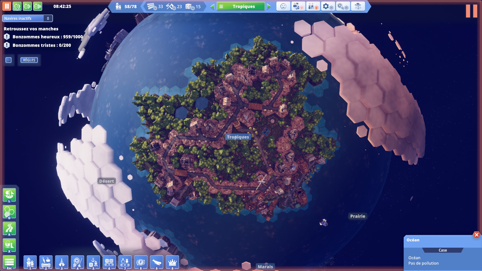The height and width of the screenshot is (271, 482).
Task: Click the Marais island label
Action: click(x=265, y=267)
